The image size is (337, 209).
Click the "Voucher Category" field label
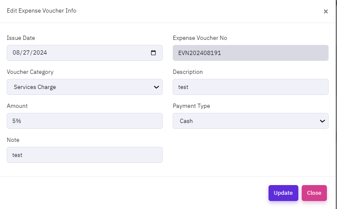pyautogui.click(x=30, y=72)
